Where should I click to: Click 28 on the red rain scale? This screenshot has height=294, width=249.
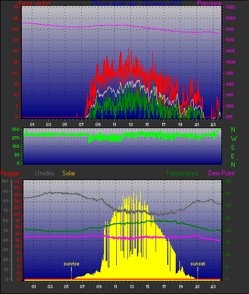pos(17,188)
